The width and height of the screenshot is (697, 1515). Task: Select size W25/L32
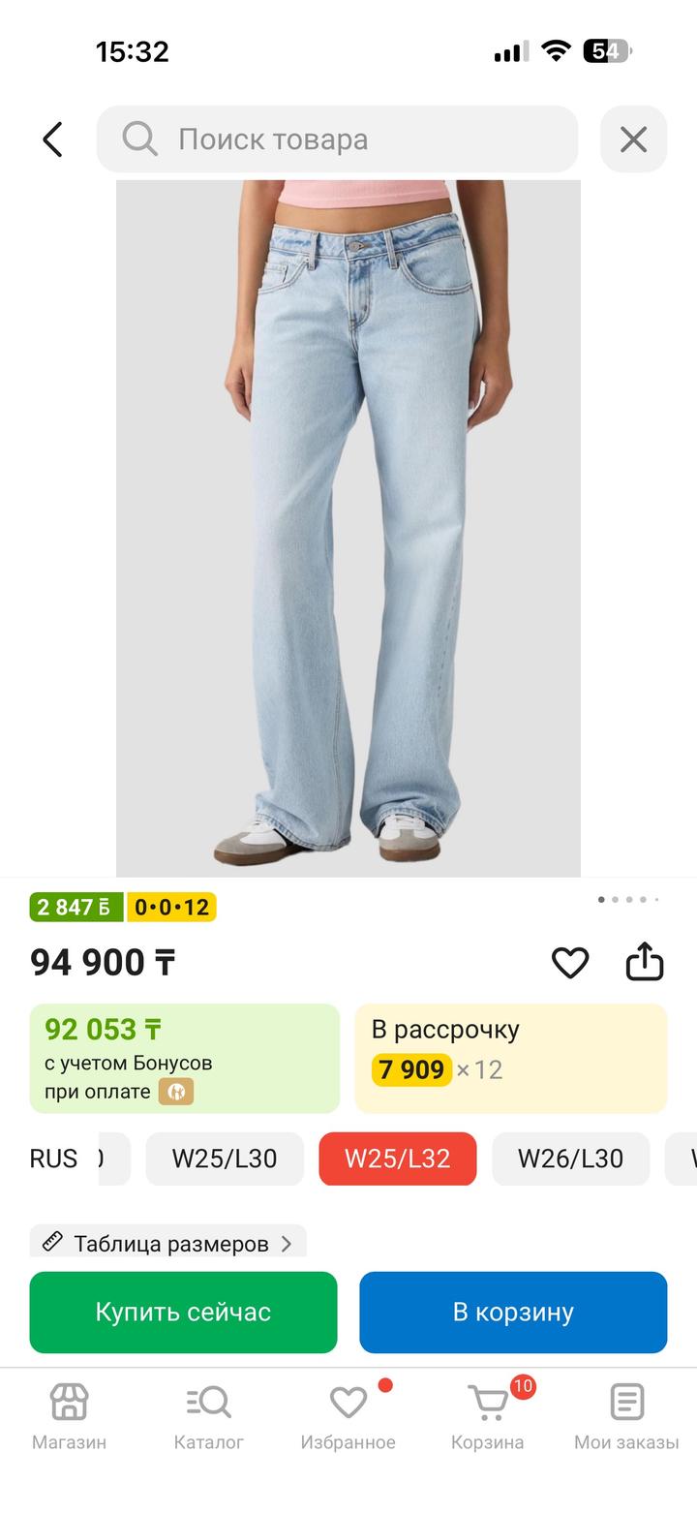point(398,1159)
